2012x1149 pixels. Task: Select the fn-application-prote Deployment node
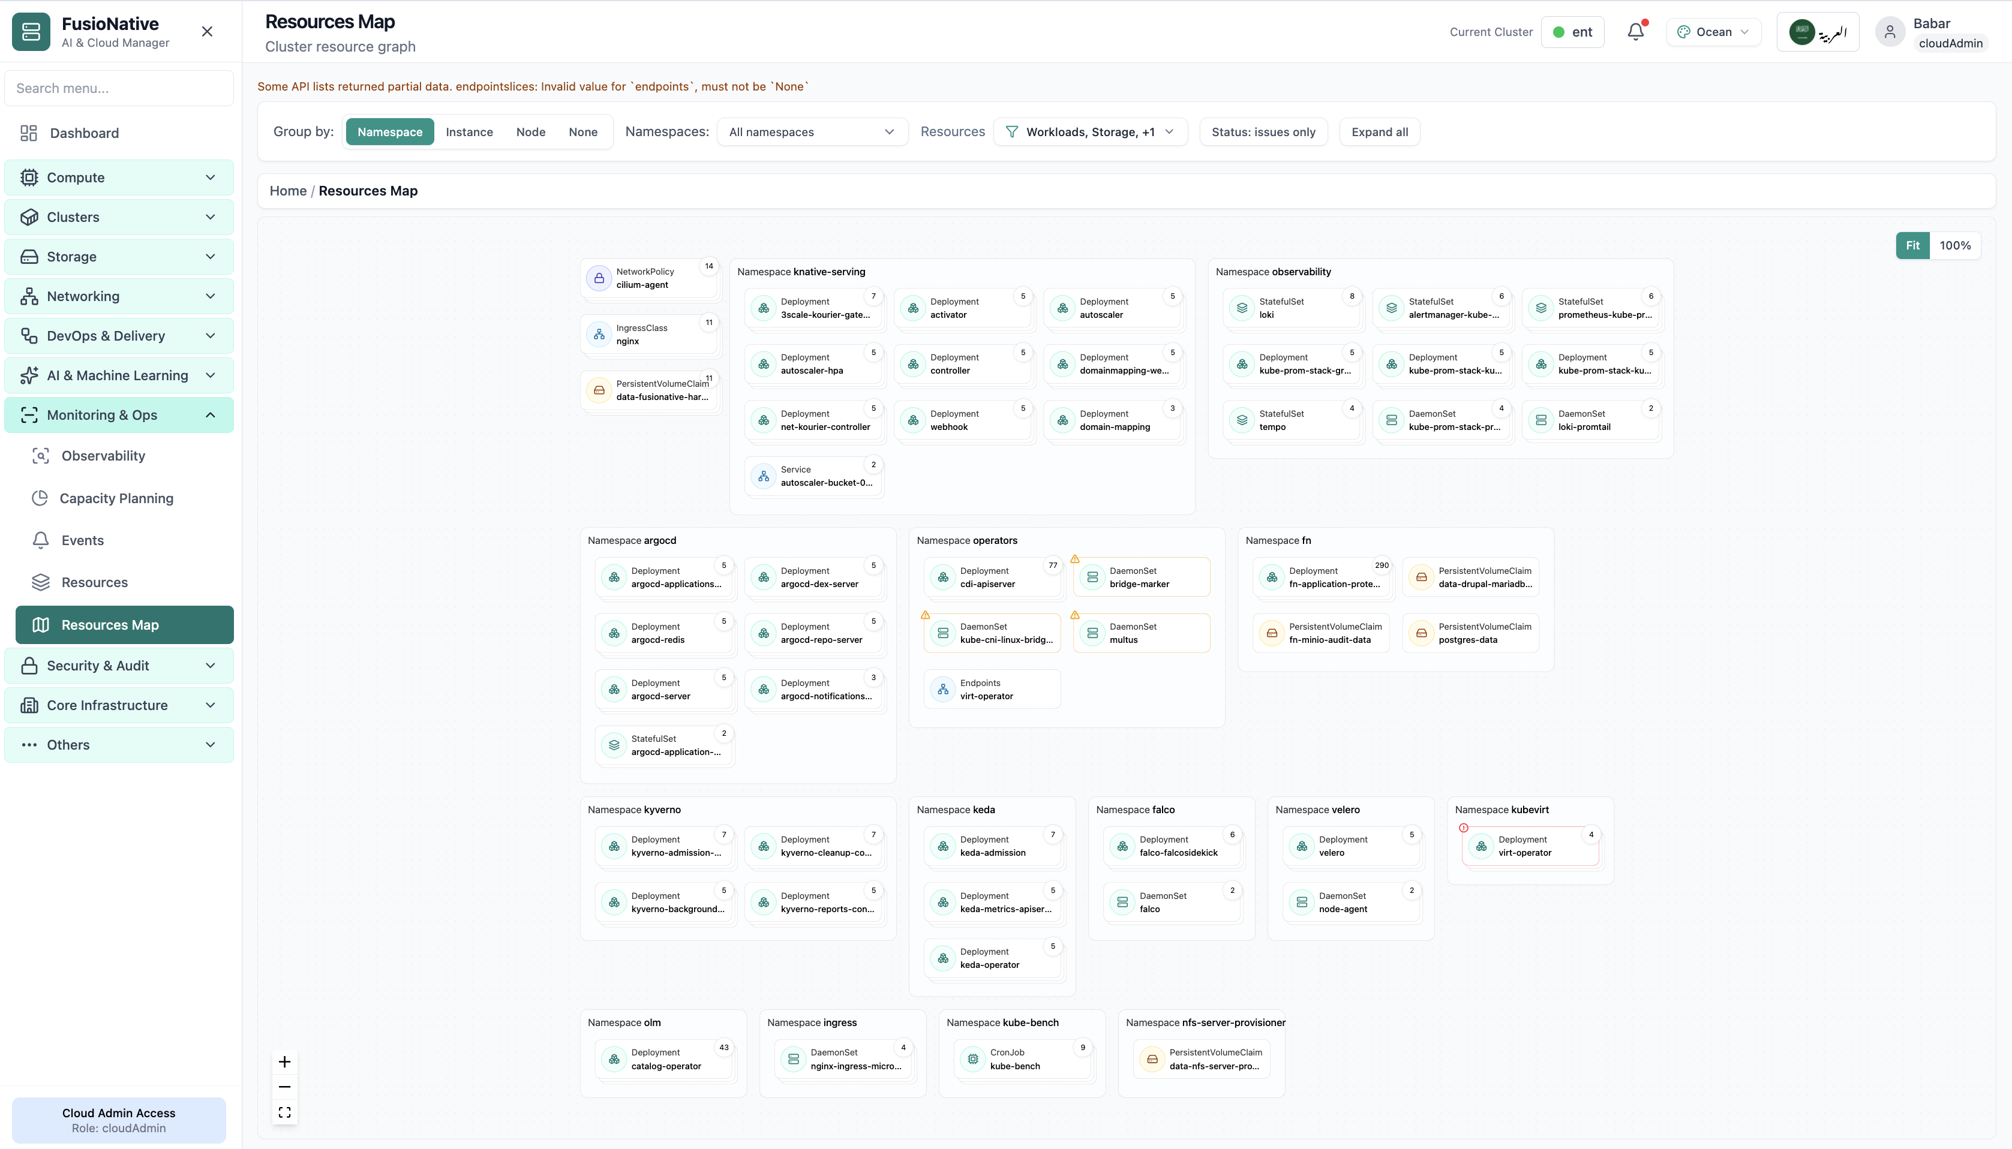pyautogui.click(x=1322, y=577)
